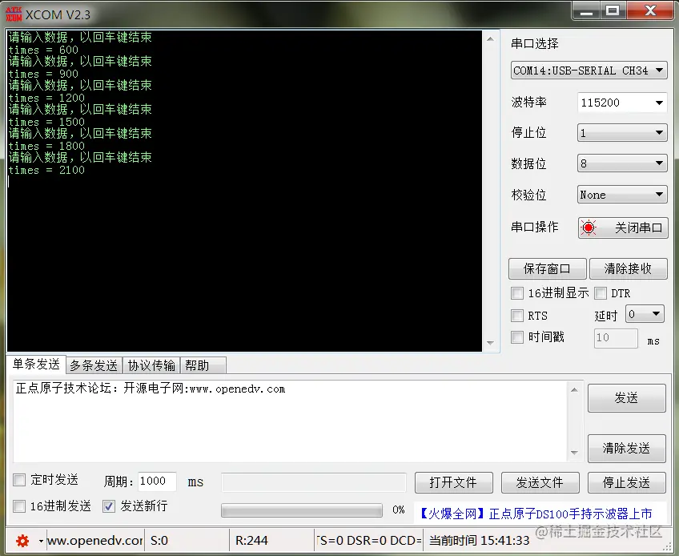Viewport: 679px width, 556px height.
Task: Click the 当前时间 15:41:33 status entry
Action: 479,541
